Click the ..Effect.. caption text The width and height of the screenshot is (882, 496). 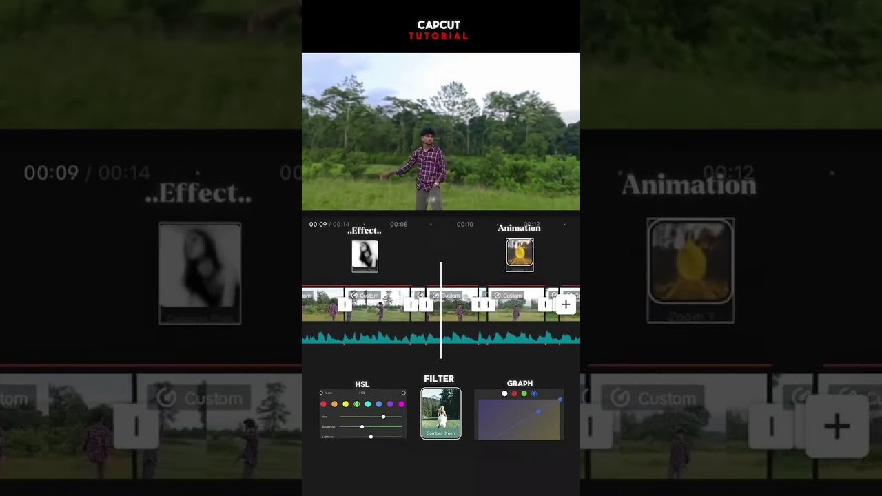pyautogui.click(x=364, y=231)
